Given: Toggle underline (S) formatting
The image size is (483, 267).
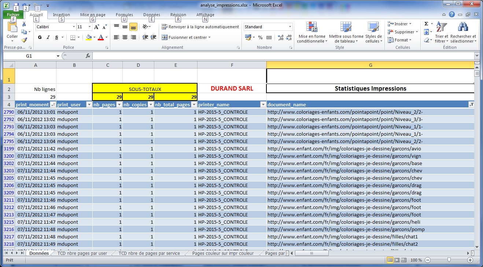Looking at the screenshot, I should 56,37.
